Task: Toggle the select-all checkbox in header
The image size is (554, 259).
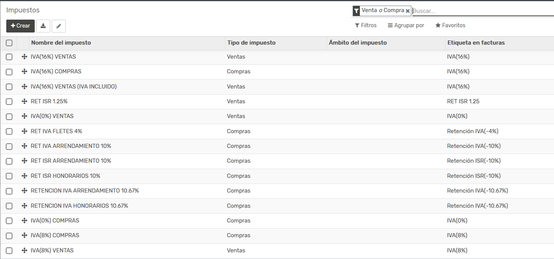Action: (9, 43)
